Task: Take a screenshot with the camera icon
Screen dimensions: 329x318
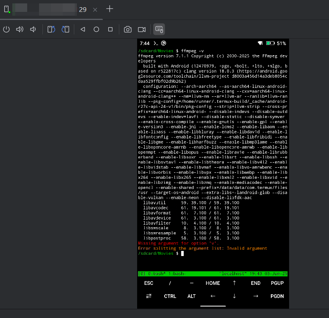Action: (x=128, y=29)
